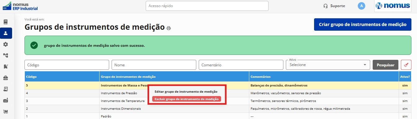Viewport: 417px width, 119px height.
Task: Open the forklift cart icon in sidebar
Action: [6, 111]
